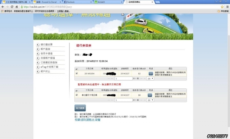Click the 交易日期 header in 2014/02/04 table
This screenshot has width=230, height=139.
click(89, 69)
